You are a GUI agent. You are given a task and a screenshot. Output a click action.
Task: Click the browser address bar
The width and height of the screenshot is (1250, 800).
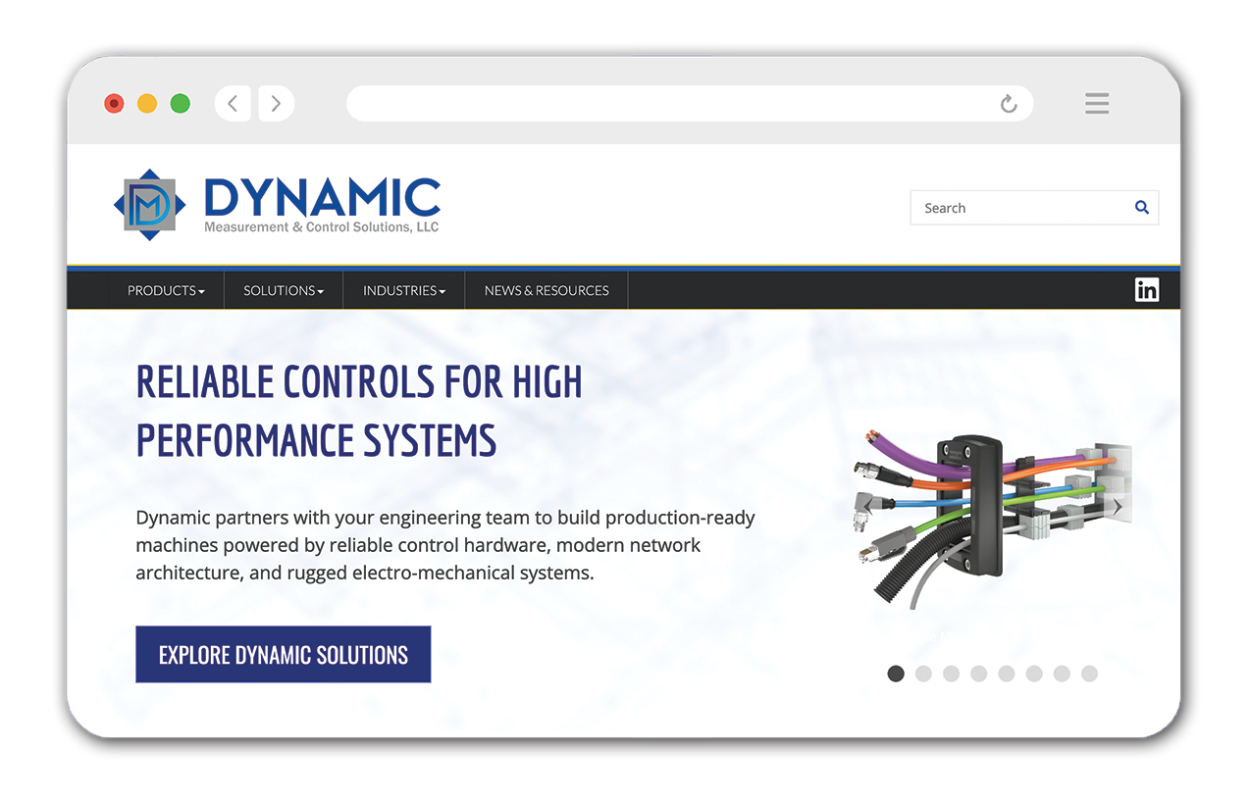pyautogui.click(x=690, y=103)
